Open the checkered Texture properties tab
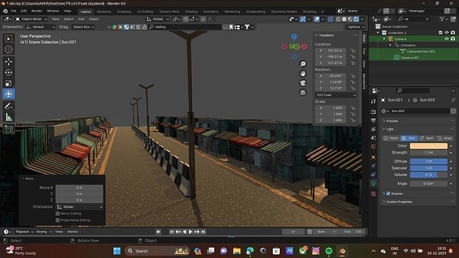 coord(373,193)
